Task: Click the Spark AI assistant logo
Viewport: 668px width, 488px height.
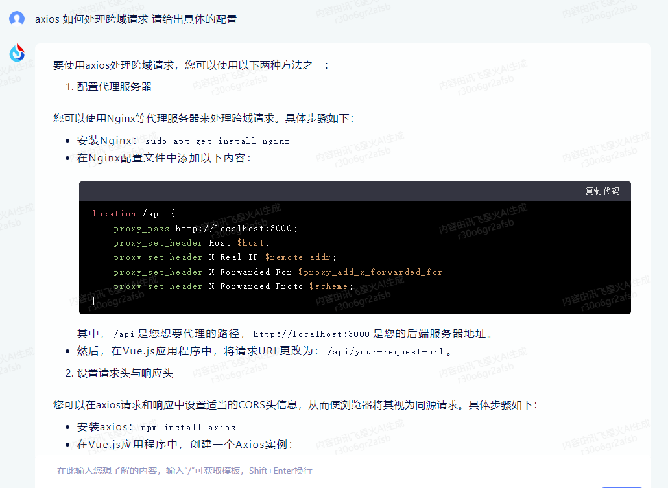Action: (17, 52)
